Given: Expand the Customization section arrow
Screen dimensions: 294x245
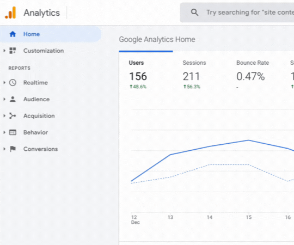Looking at the screenshot, I should 4,51.
